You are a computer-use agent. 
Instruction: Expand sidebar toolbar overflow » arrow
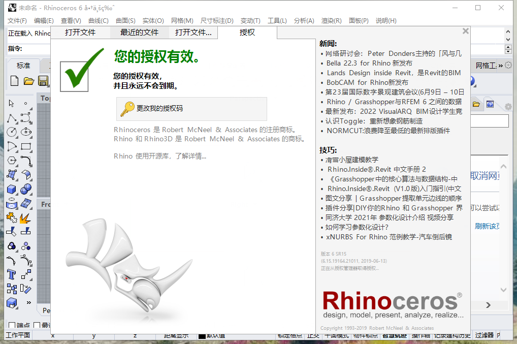click(28, 302)
